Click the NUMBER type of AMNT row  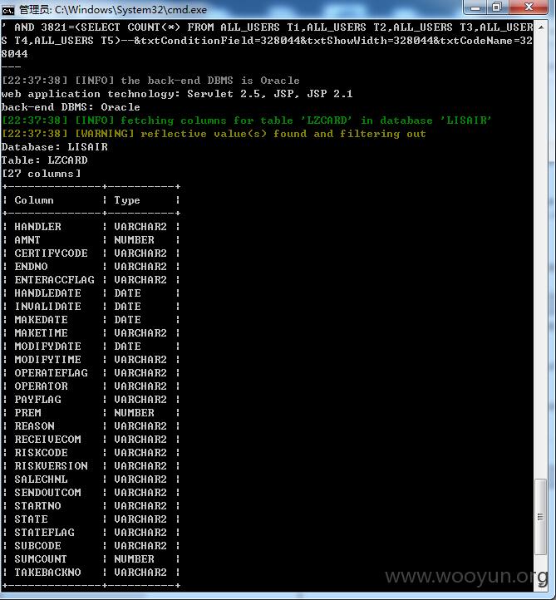(134, 240)
